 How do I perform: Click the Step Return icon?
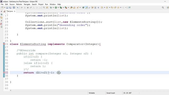click(40, 8)
